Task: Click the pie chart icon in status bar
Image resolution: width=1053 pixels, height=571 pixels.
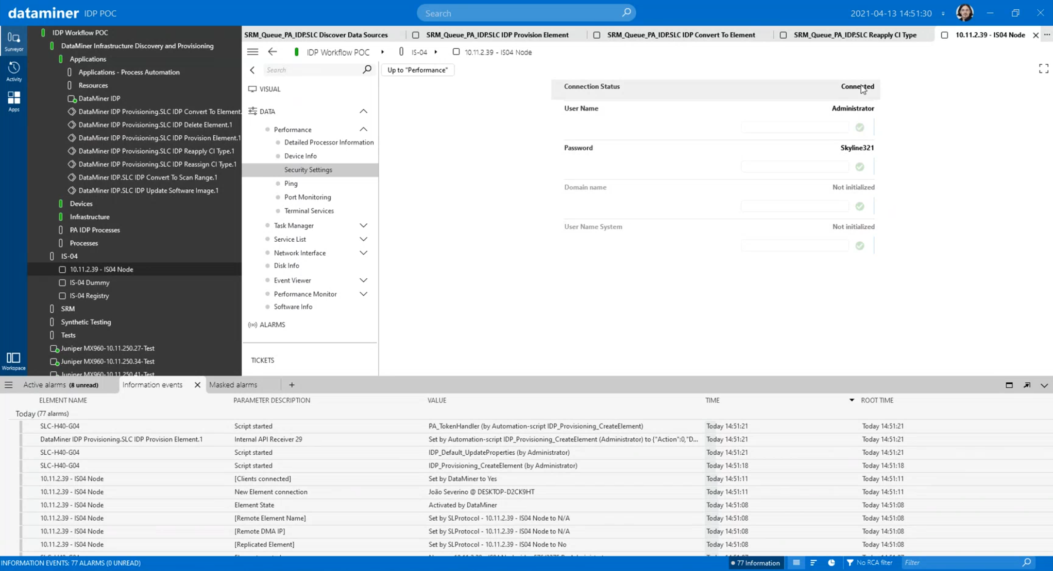Action: [x=831, y=563]
